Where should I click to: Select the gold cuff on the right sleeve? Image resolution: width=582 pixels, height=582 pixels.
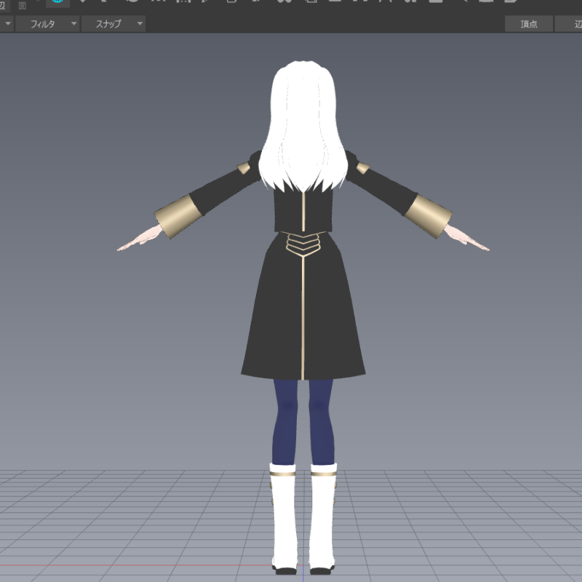tap(428, 215)
